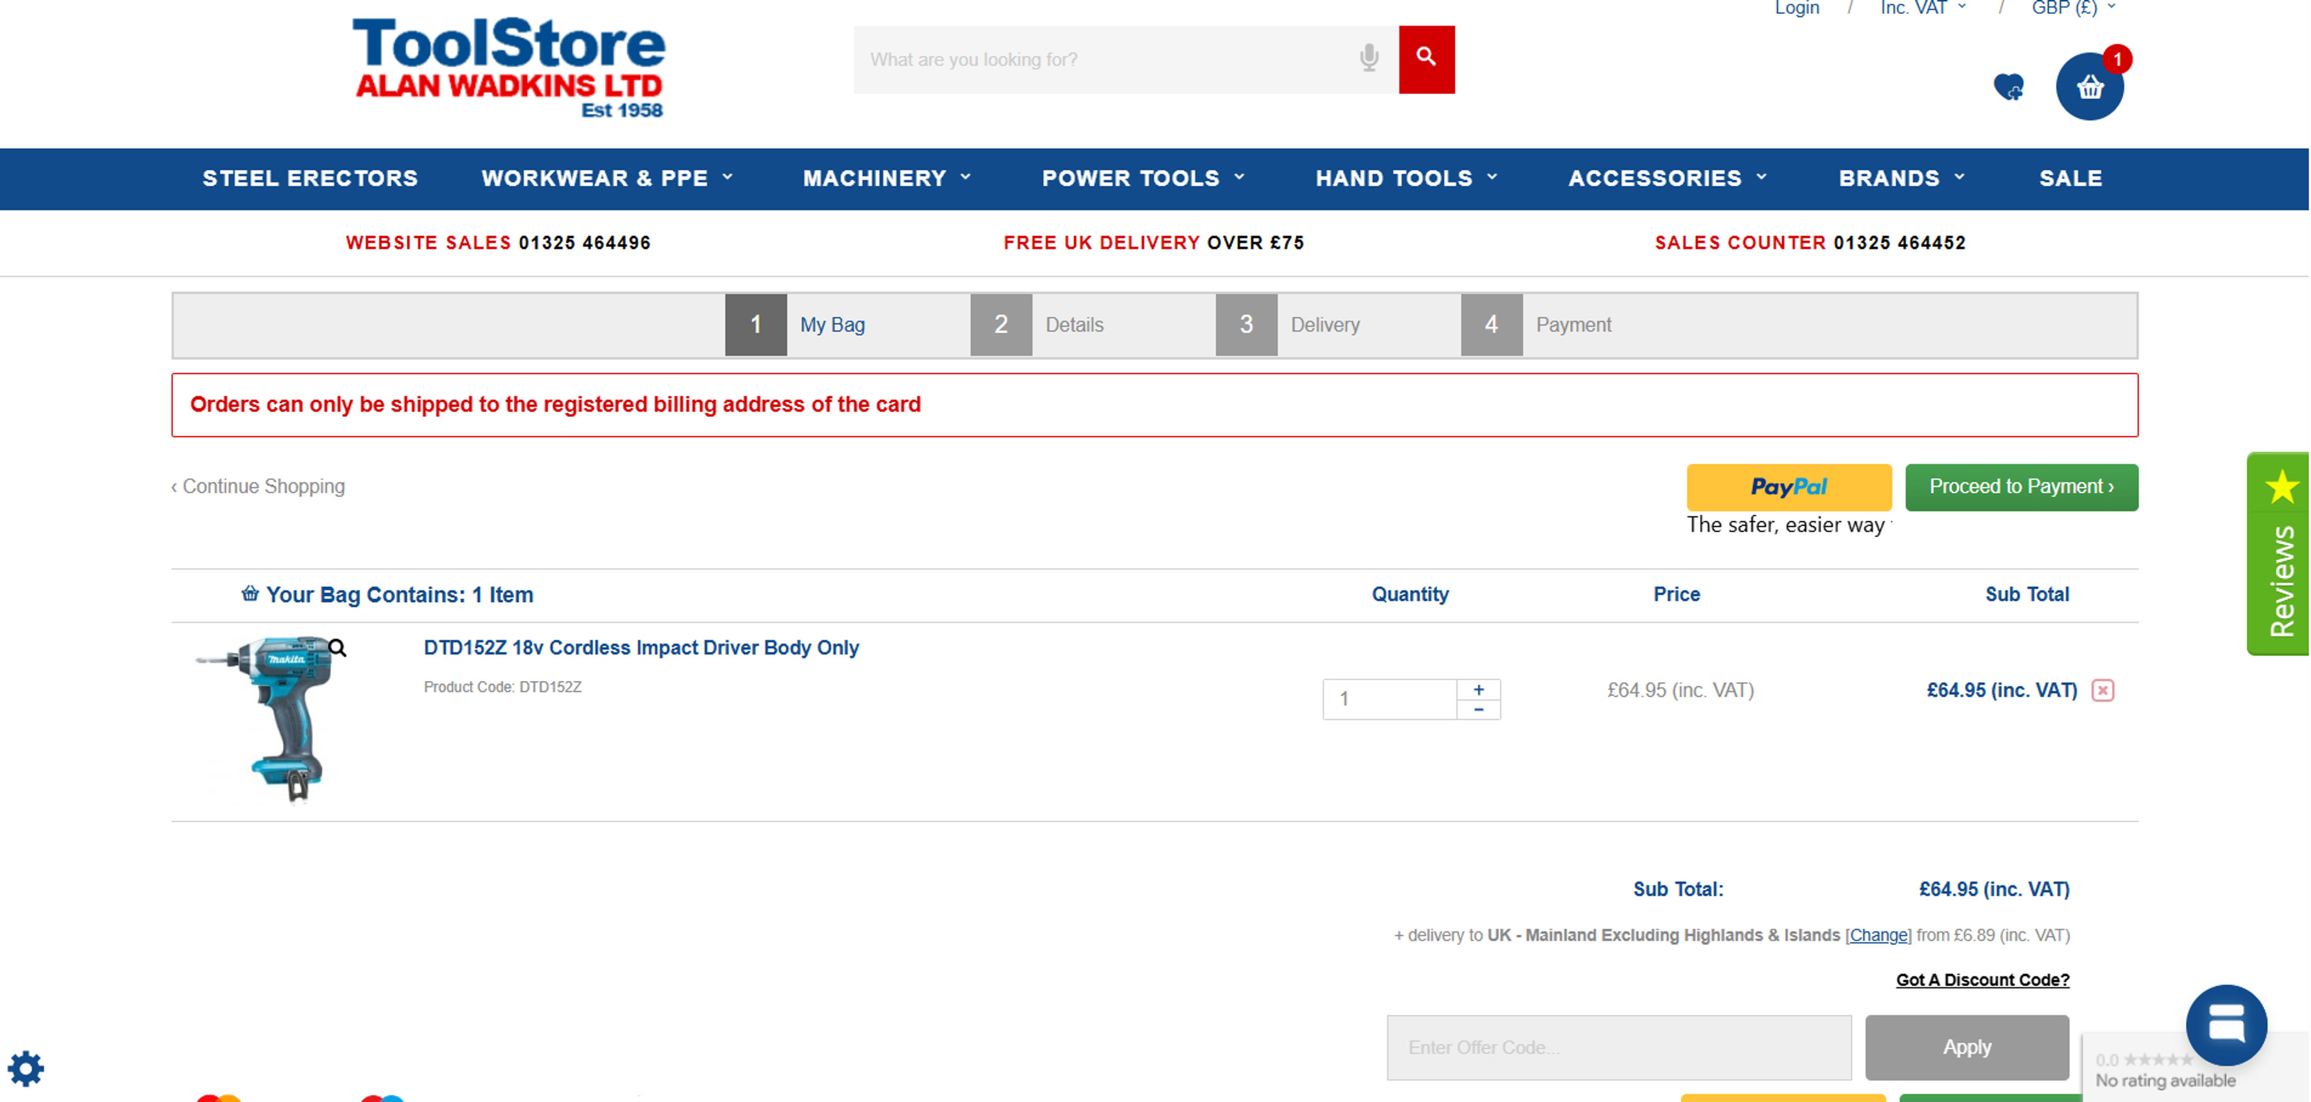Click the Login link
Viewport: 2311px width, 1102px height.
pos(1797,8)
